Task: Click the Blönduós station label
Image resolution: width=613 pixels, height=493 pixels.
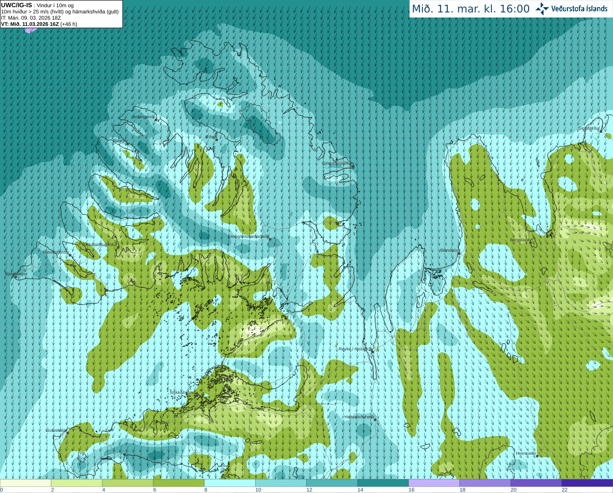Action: coord(449,250)
